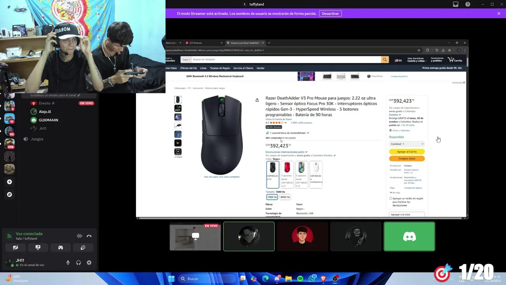Expand 'Ver más' in buy box
This screenshot has height=285, width=506.
(395, 193)
